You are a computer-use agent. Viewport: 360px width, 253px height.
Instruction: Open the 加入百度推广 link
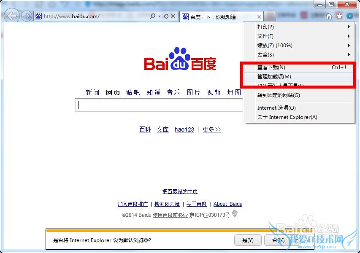pyautogui.click(x=133, y=204)
